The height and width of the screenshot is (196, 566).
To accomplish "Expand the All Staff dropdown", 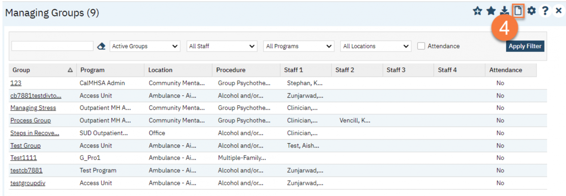I will click(222, 46).
